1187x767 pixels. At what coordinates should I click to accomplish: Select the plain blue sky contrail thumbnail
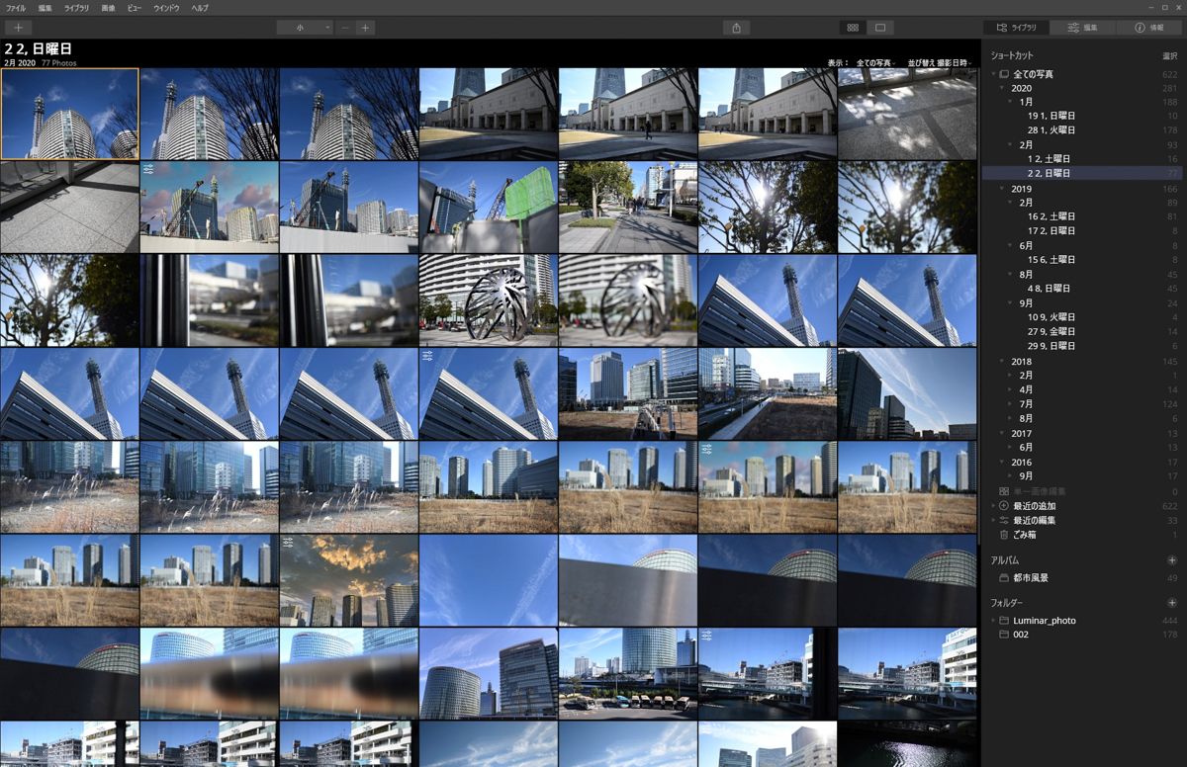coord(488,580)
